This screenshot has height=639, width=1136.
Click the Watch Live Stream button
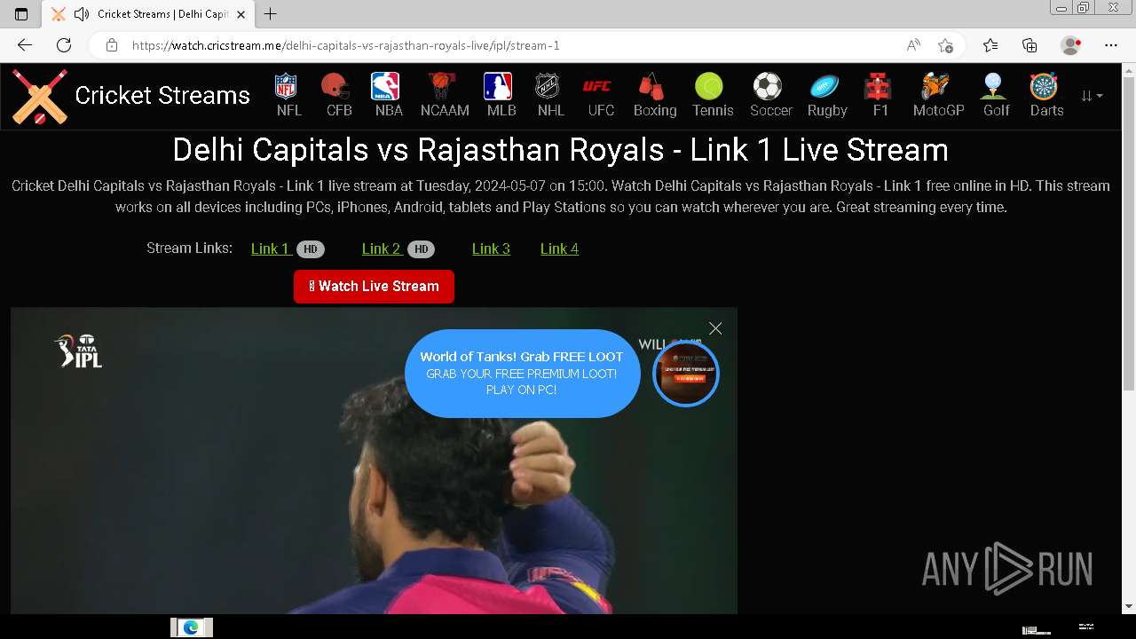click(x=374, y=287)
